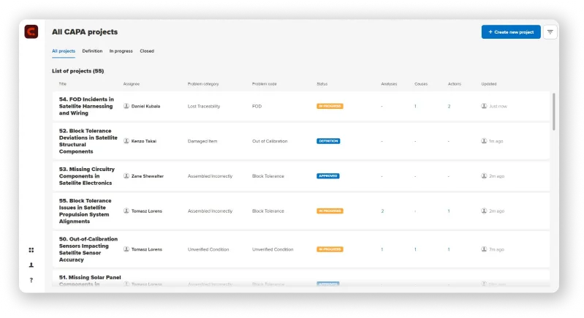Click Create new project button
This screenshot has height=318, width=584.
[511, 32]
